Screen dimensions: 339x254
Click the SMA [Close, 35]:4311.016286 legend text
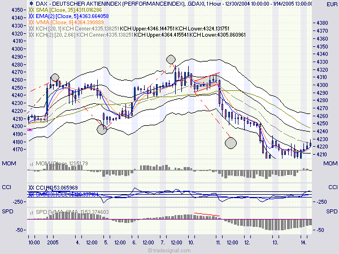click(x=69, y=10)
